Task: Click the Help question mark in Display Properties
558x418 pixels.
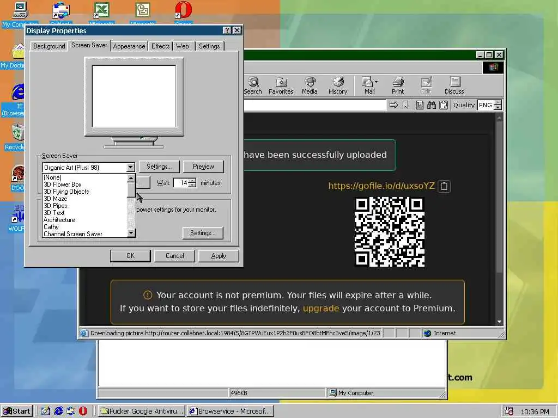Action: [227, 30]
